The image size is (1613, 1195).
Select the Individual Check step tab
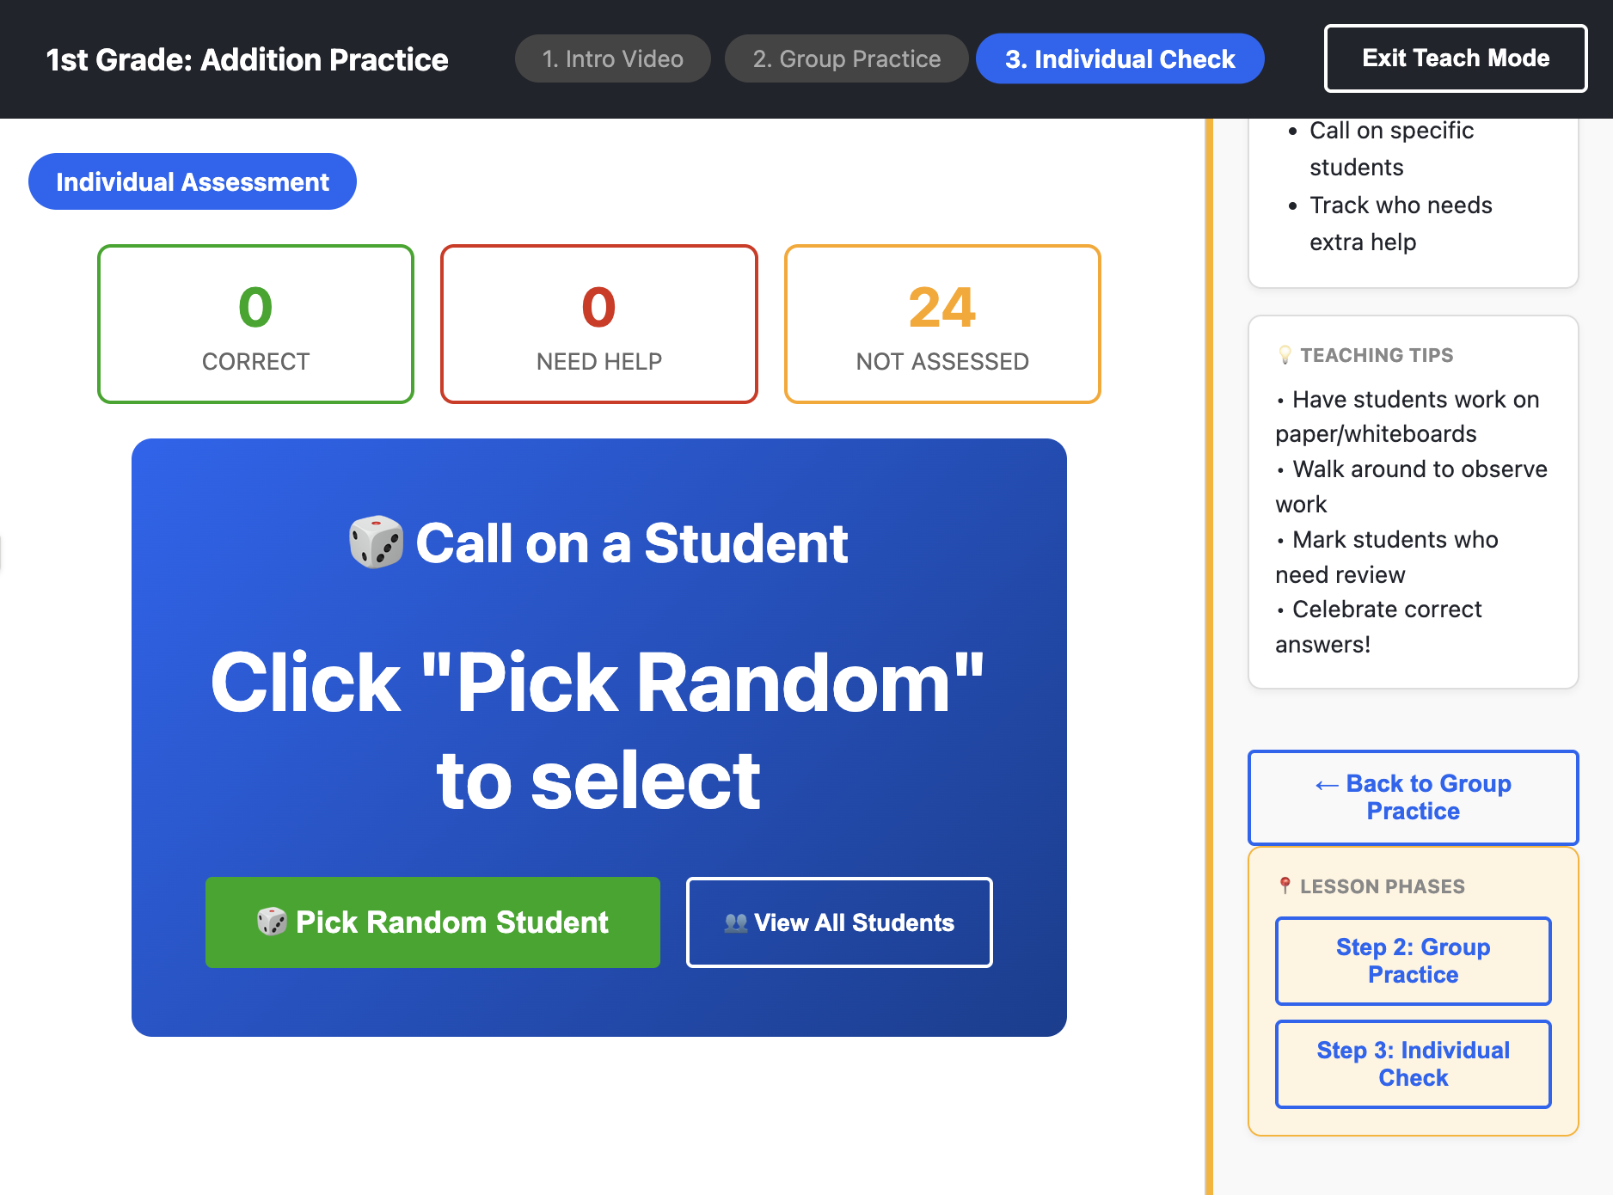1119,58
